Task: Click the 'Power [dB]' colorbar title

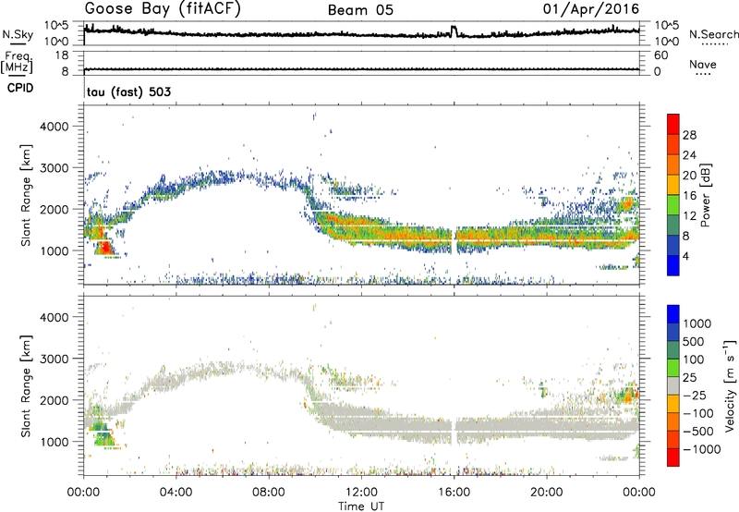Action: click(706, 195)
